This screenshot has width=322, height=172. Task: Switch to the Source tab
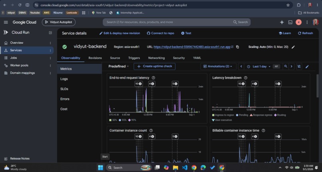point(115,58)
